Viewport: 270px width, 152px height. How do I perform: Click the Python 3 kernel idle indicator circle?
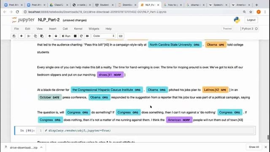(256, 29)
